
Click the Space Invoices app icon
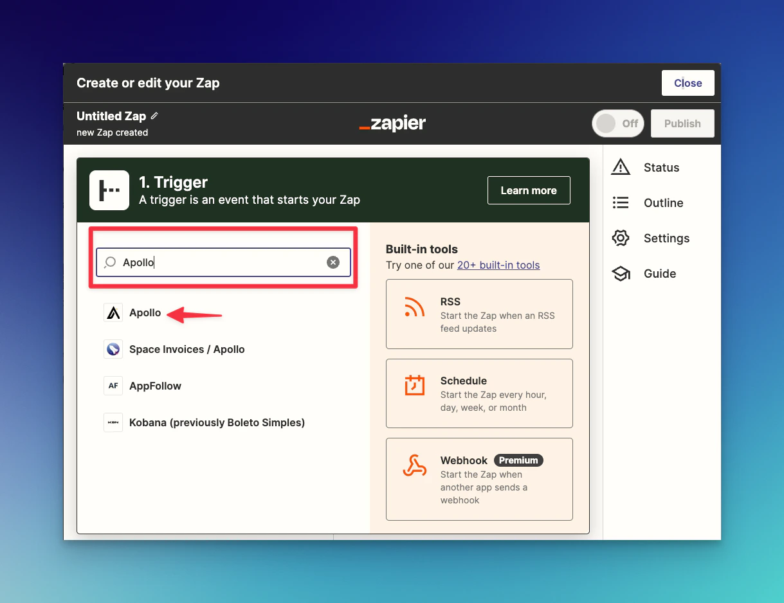pyautogui.click(x=113, y=350)
